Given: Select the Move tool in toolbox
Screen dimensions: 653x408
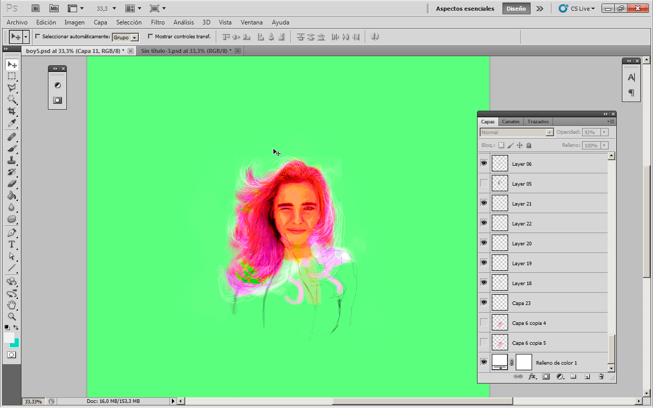Looking at the screenshot, I should pos(12,65).
